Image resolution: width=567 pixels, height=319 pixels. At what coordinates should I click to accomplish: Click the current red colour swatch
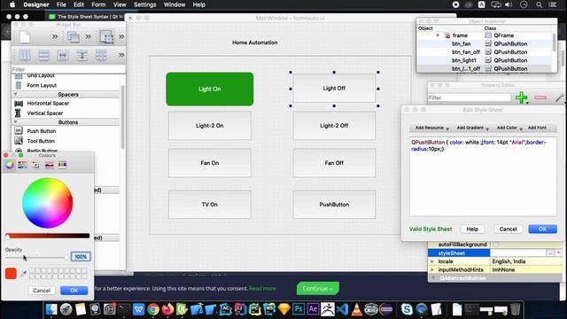click(x=11, y=274)
